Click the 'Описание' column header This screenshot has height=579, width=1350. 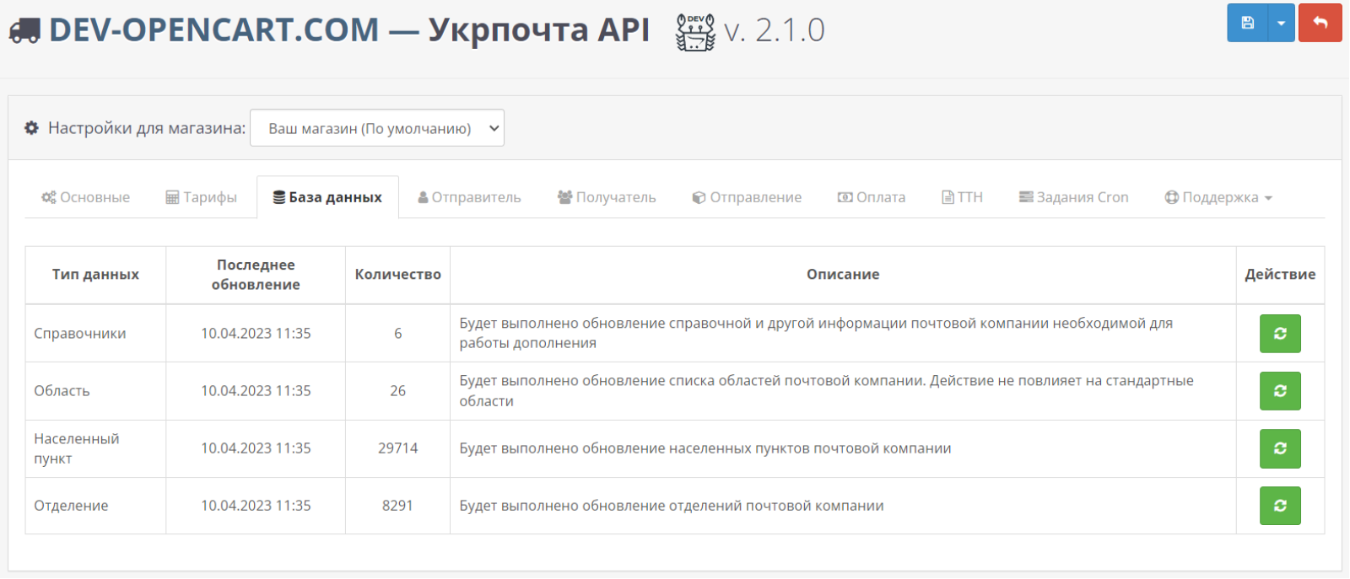tap(843, 275)
